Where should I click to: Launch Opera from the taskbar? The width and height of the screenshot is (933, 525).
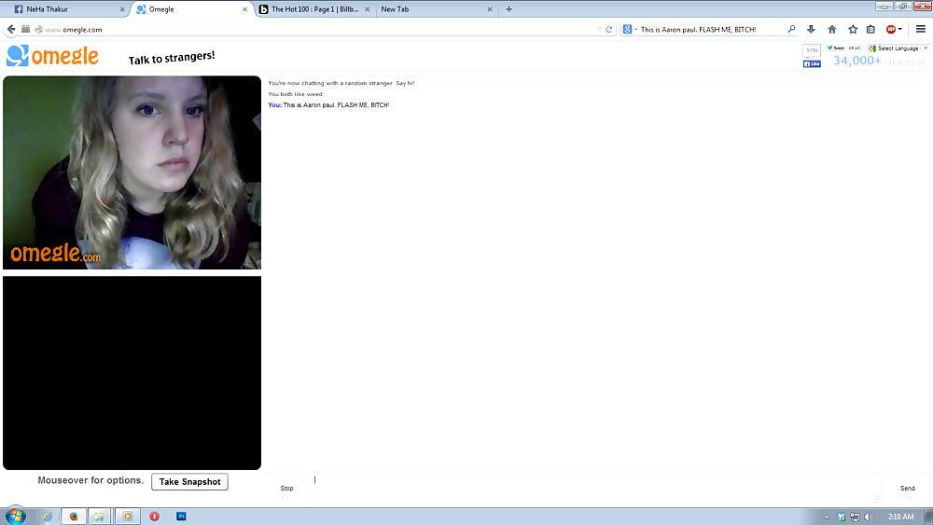154,516
